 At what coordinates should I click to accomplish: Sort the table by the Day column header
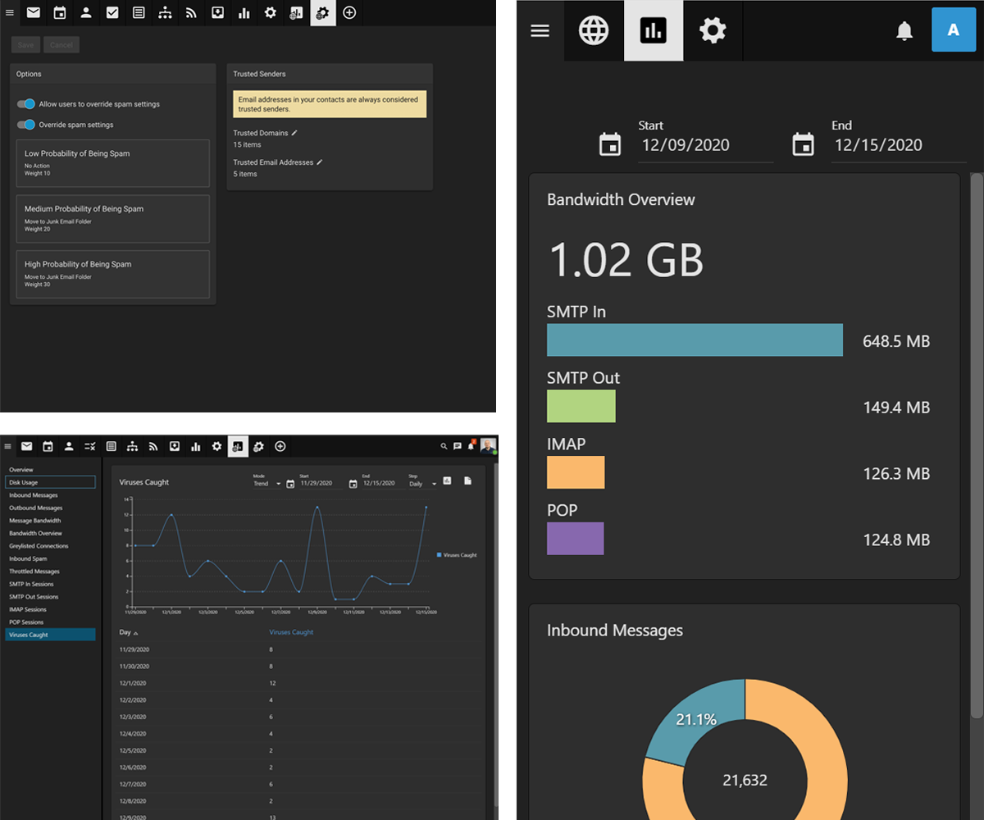(x=125, y=632)
